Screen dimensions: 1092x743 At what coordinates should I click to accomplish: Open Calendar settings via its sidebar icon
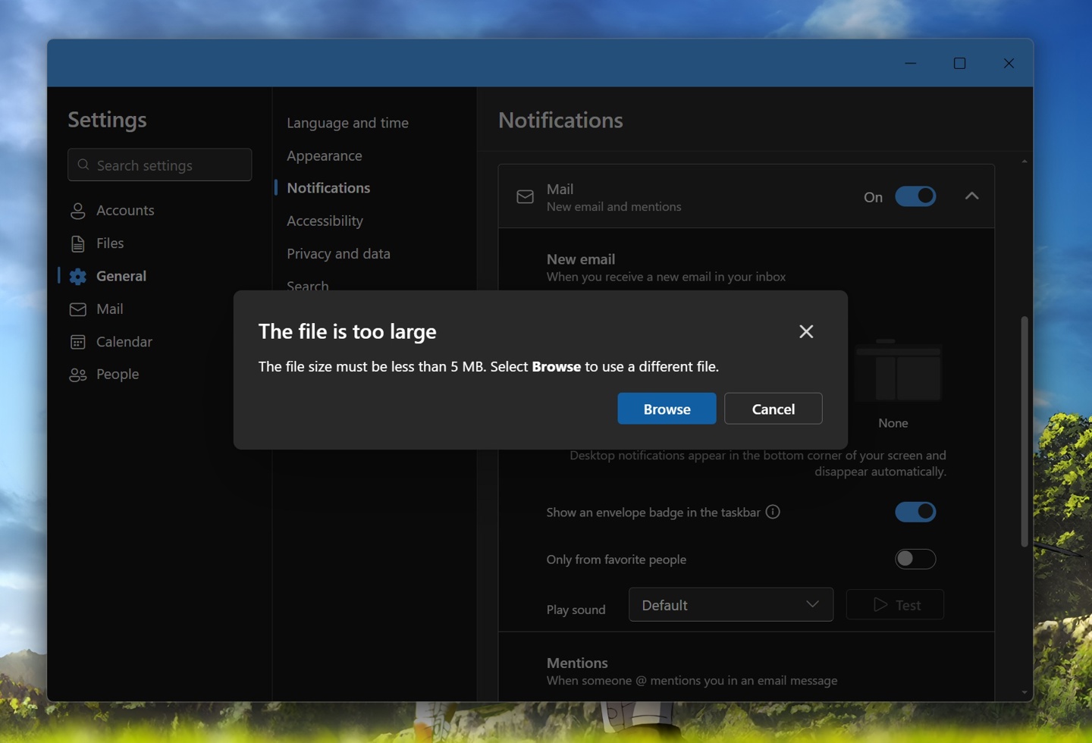(x=78, y=341)
